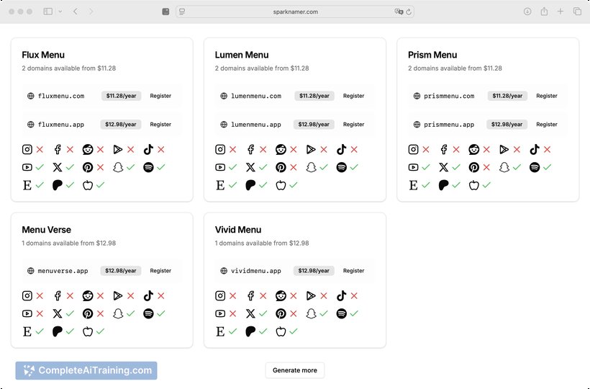Viewport: 590px width, 389px height.
Task: Click Reddit icon in Flux Menu card
Action: [88, 150]
